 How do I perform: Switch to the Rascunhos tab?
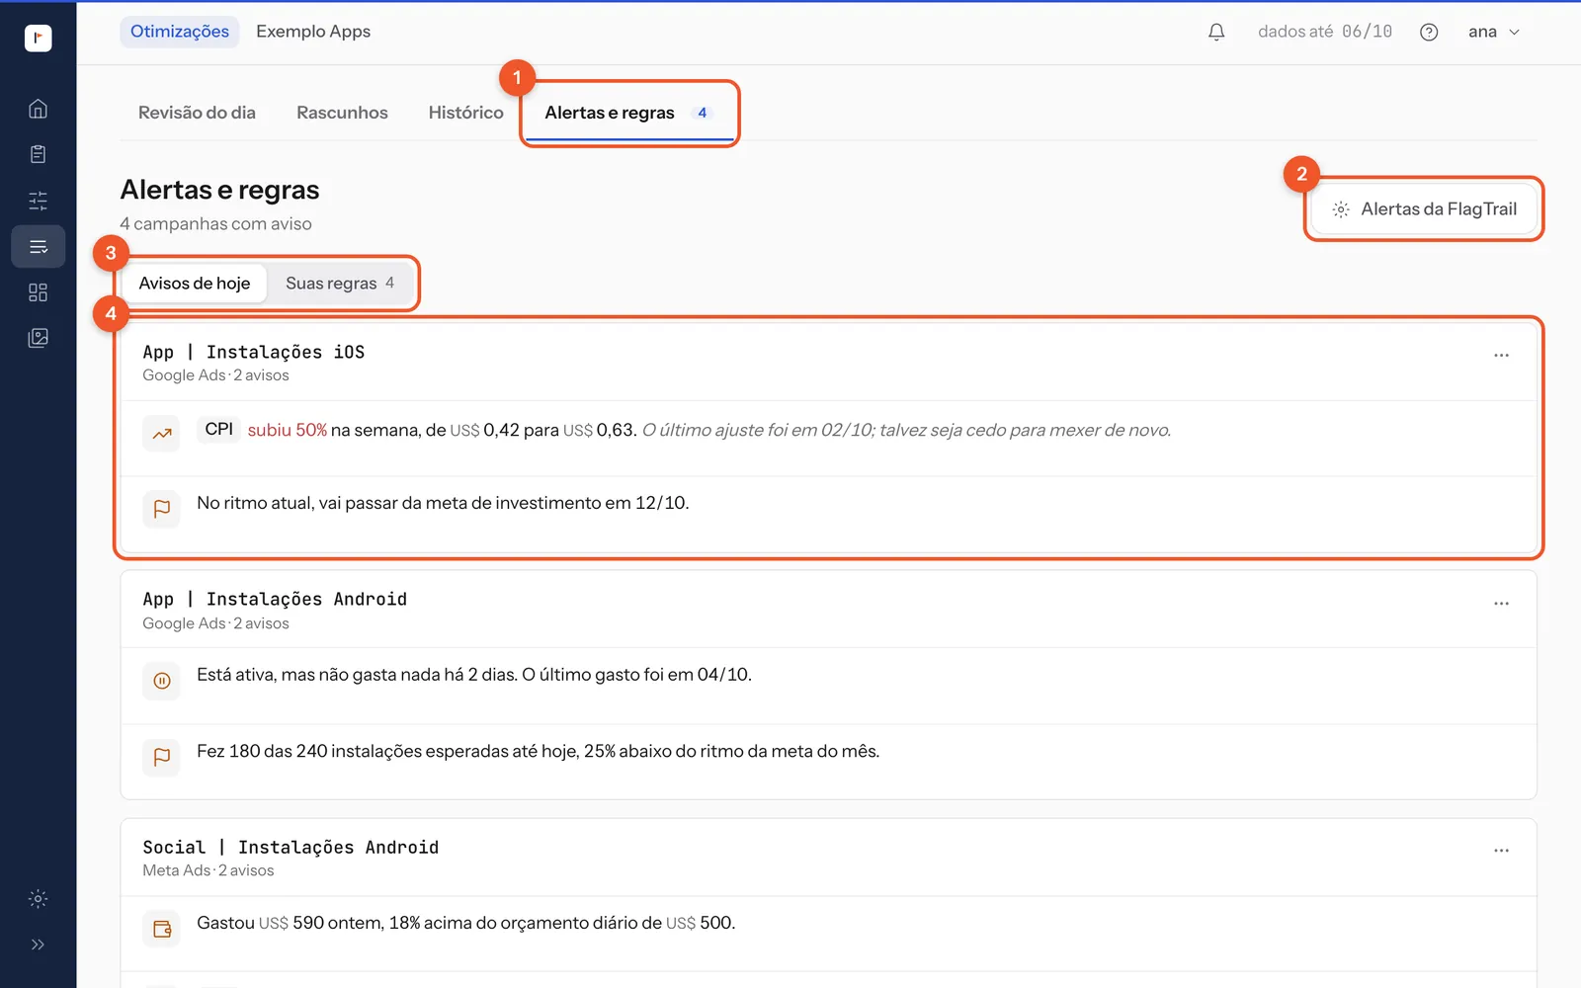coord(342,113)
